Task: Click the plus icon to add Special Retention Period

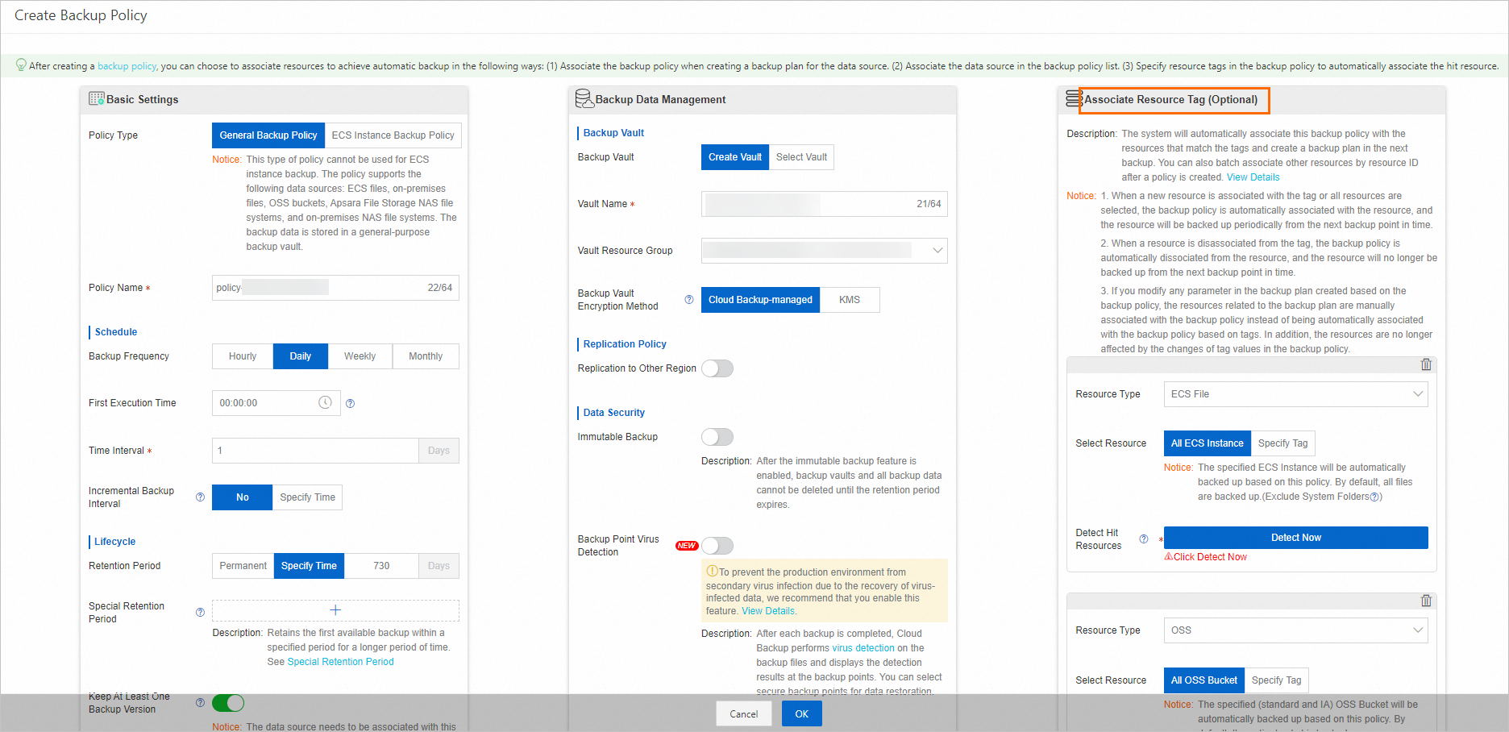Action: point(335,610)
